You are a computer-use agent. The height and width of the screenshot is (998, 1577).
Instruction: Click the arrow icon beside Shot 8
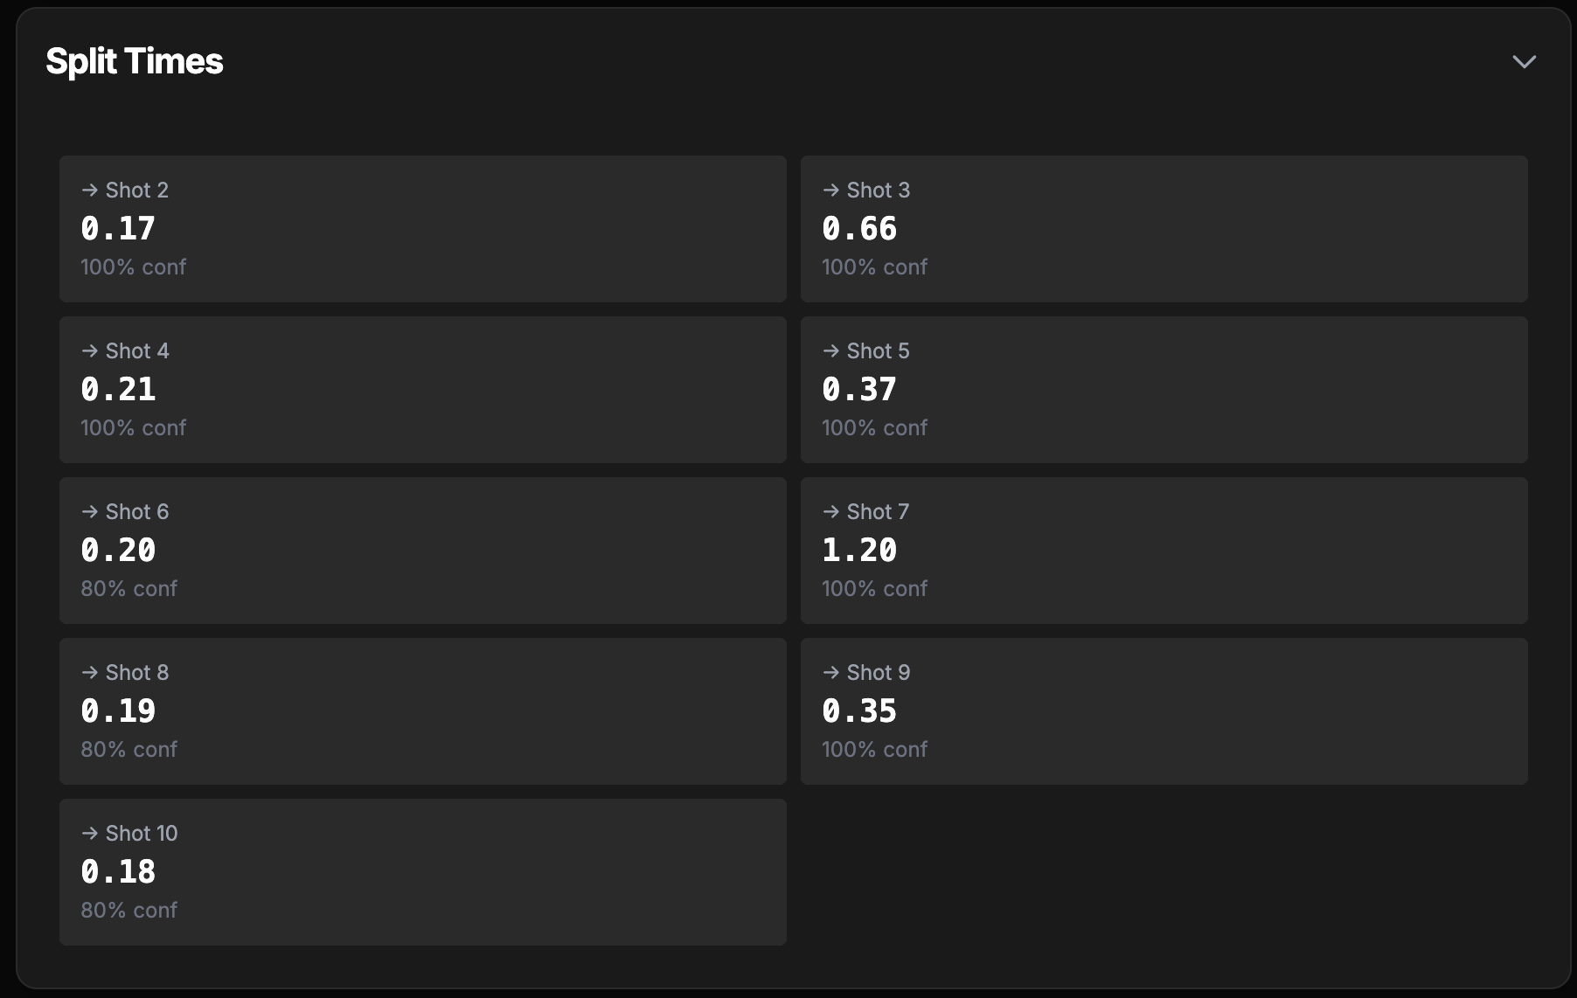tap(89, 672)
